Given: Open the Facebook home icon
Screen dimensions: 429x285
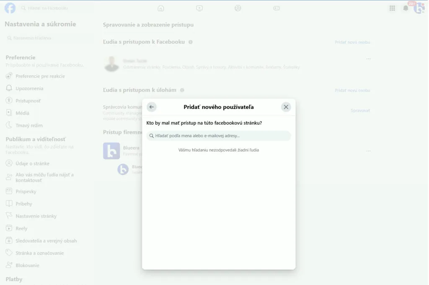Looking at the screenshot, I should [161, 8].
